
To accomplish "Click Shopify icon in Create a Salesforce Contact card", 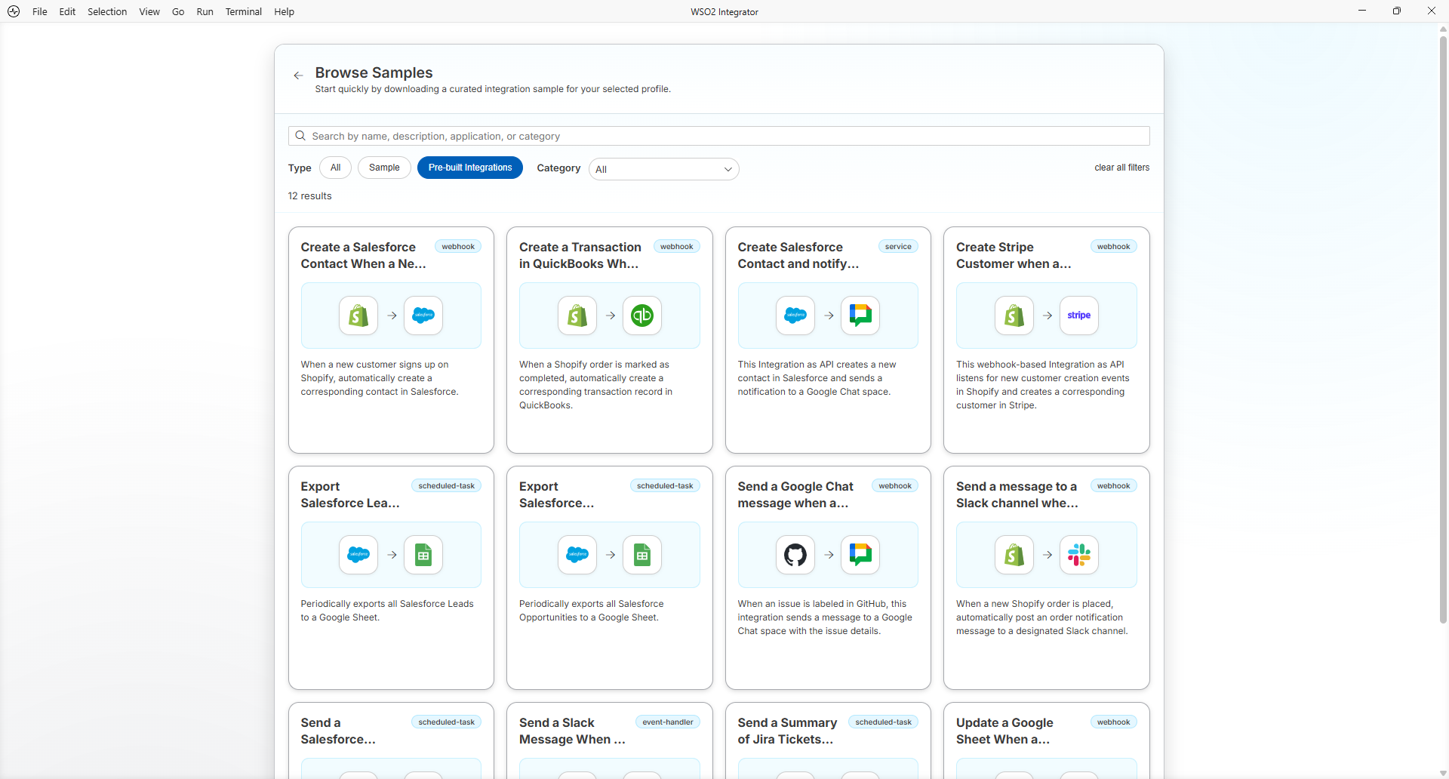I will click(358, 316).
